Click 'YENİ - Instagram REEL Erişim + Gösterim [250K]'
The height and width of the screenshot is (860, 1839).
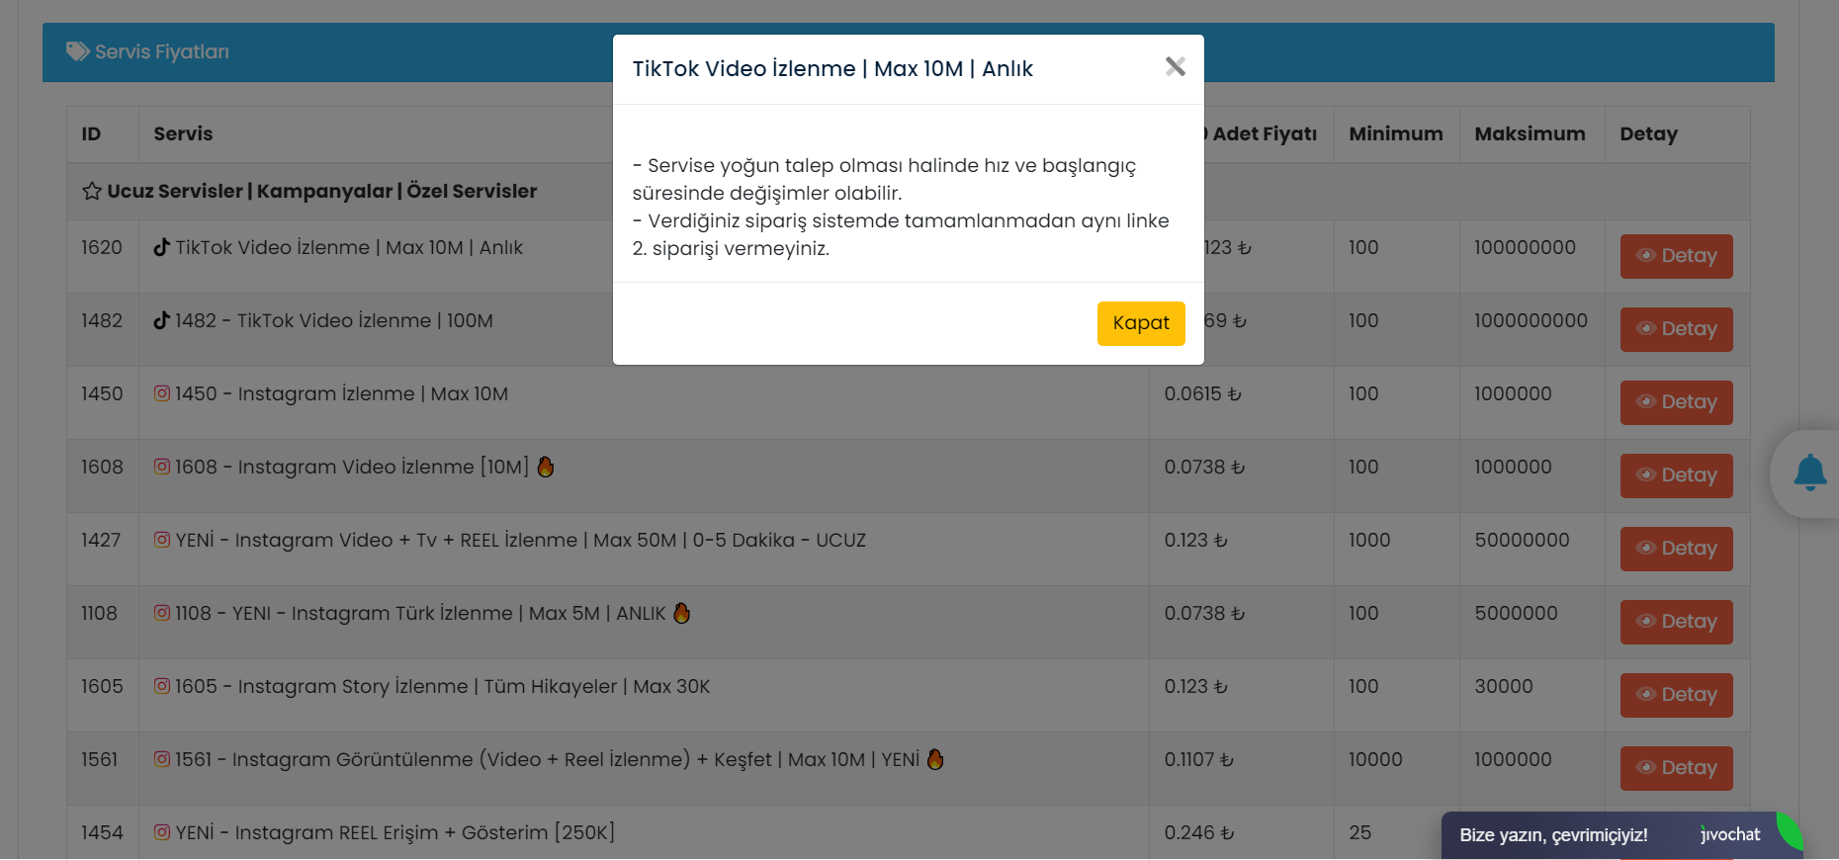point(394,832)
